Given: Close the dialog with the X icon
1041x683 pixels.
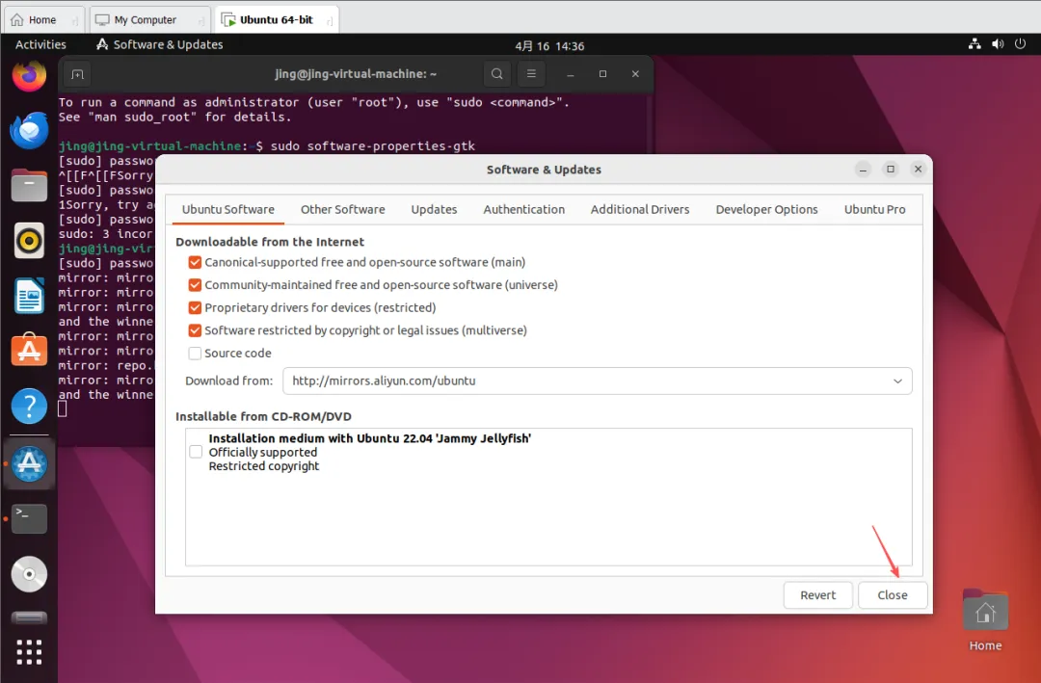Looking at the screenshot, I should click(919, 170).
